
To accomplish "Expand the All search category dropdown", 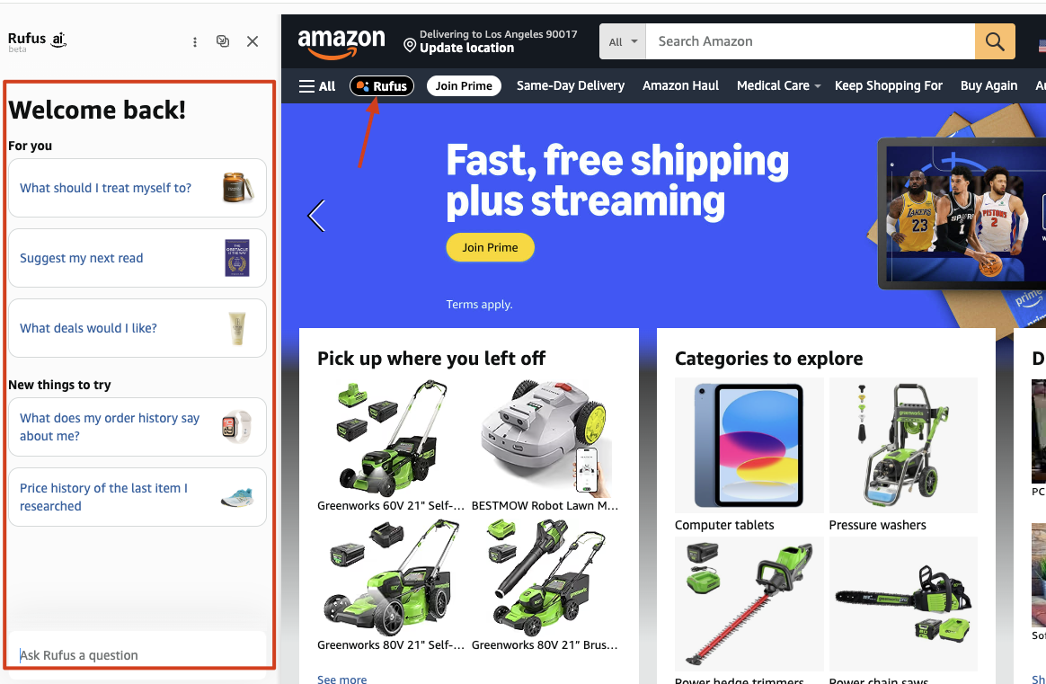I will tap(623, 41).
